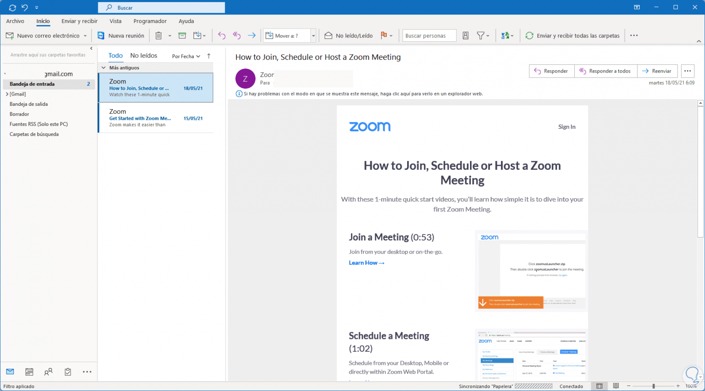Start a Nueva reunión Skype meeting

pos(121,36)
